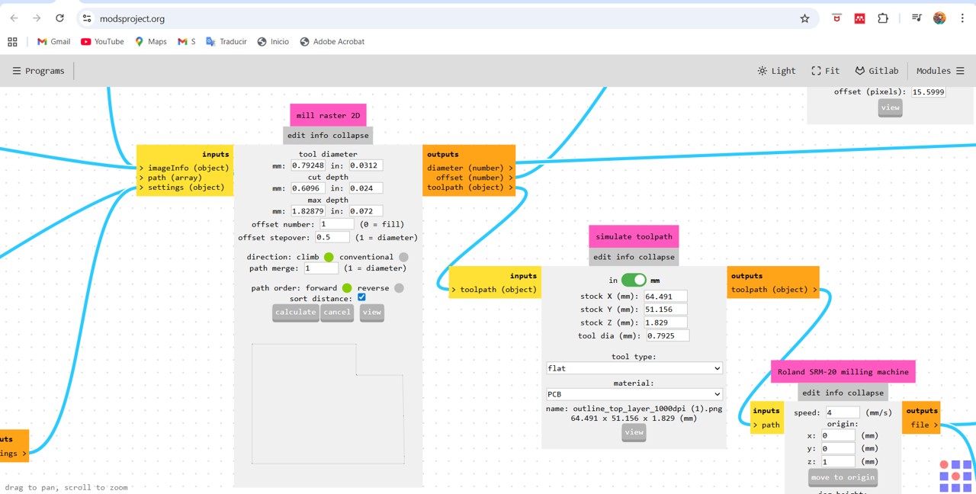Open the material dropdown showing PCB

[x=634, y=394]
